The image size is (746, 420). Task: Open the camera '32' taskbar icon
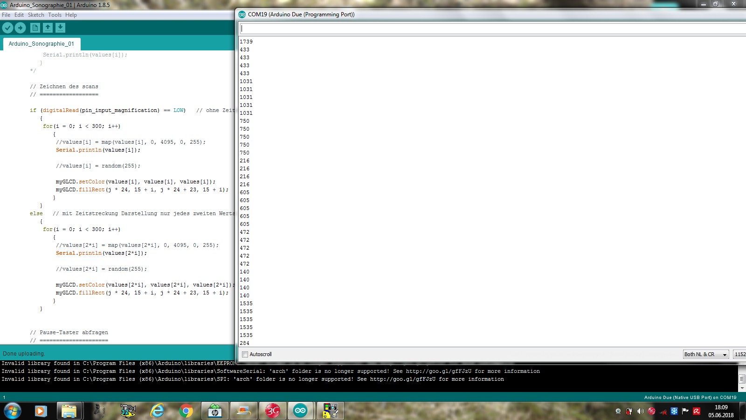click(x=128, y=411)
